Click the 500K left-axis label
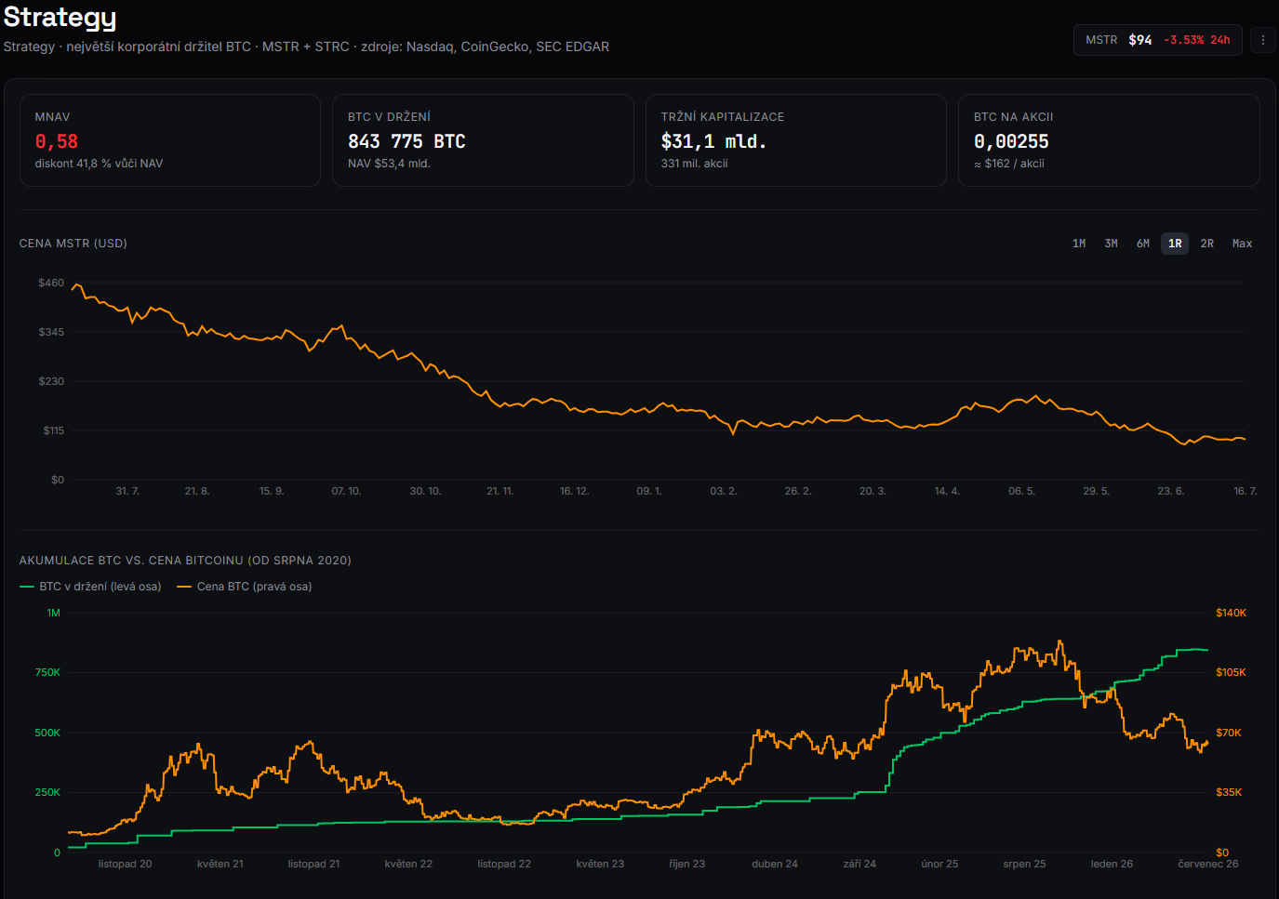This screenshot has width=1279, height=899. 47,733
